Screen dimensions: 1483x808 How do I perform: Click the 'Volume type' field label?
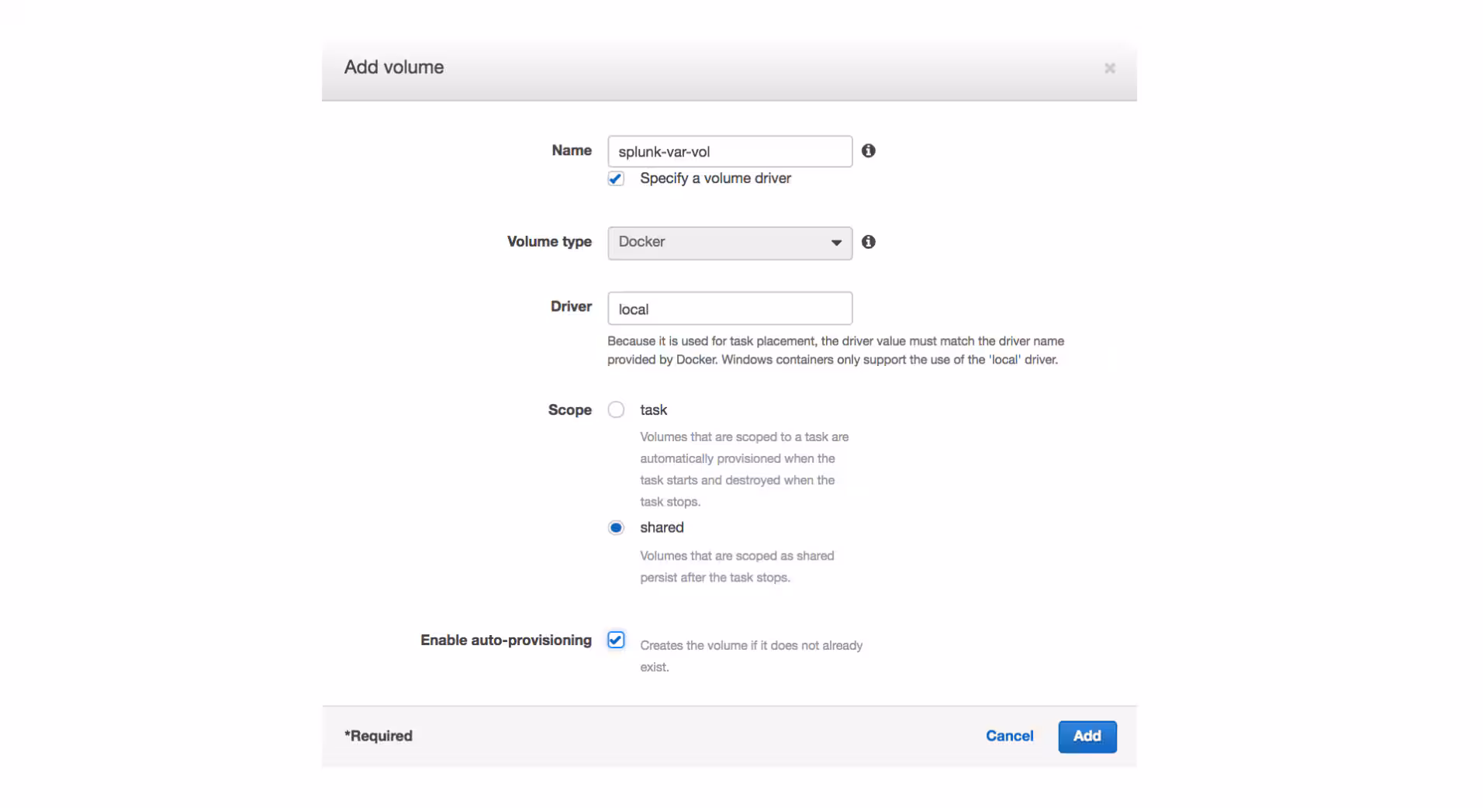coord(548,242)
